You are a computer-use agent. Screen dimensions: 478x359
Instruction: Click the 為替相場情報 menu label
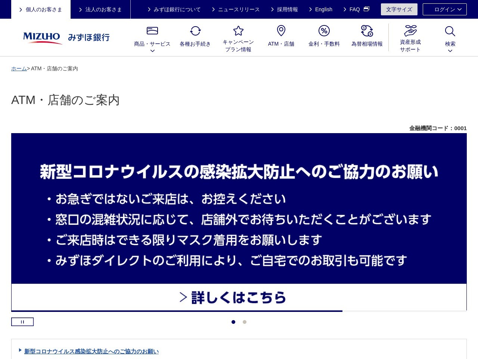tap(367, 44)
